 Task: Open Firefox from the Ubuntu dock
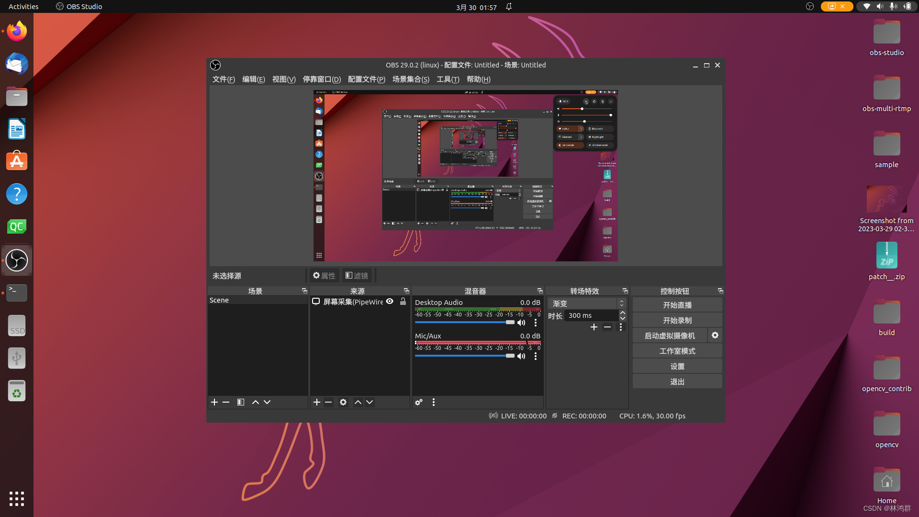coord(17,32)
